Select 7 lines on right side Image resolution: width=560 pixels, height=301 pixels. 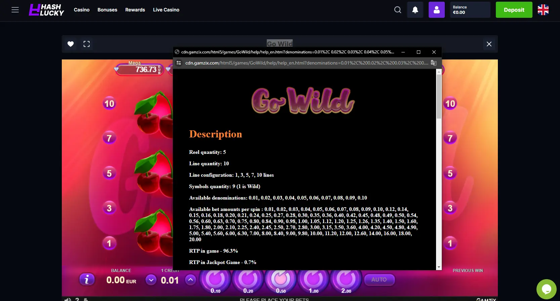pos(450,138)
